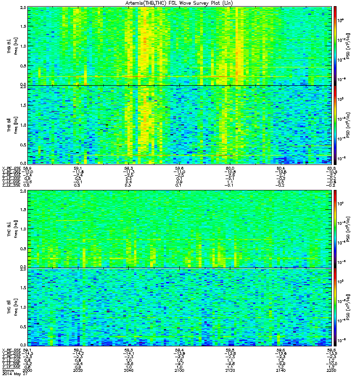Click the '2.0' frequency tick atop the THB B⊥ panel
The image size is (354, 377).
[x=23, y=8]
